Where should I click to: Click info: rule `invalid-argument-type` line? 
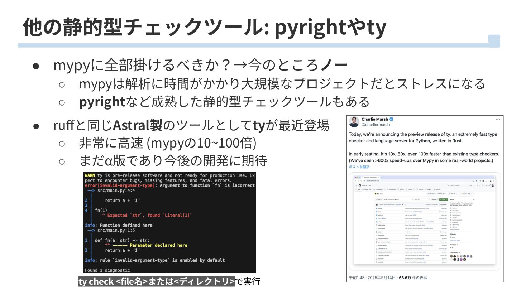coord(155,260)
